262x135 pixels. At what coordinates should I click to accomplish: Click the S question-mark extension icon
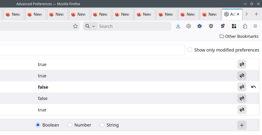pyautogui.click(x=223, y=26)
